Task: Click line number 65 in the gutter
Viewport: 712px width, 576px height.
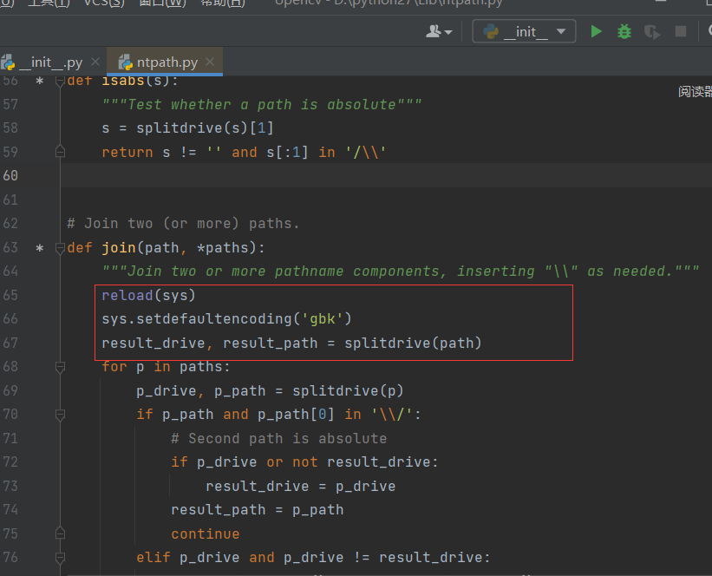Action: 11,295
